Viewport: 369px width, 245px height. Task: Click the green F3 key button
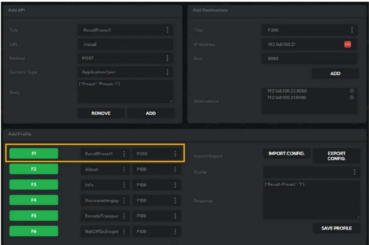tap(34, 185)
